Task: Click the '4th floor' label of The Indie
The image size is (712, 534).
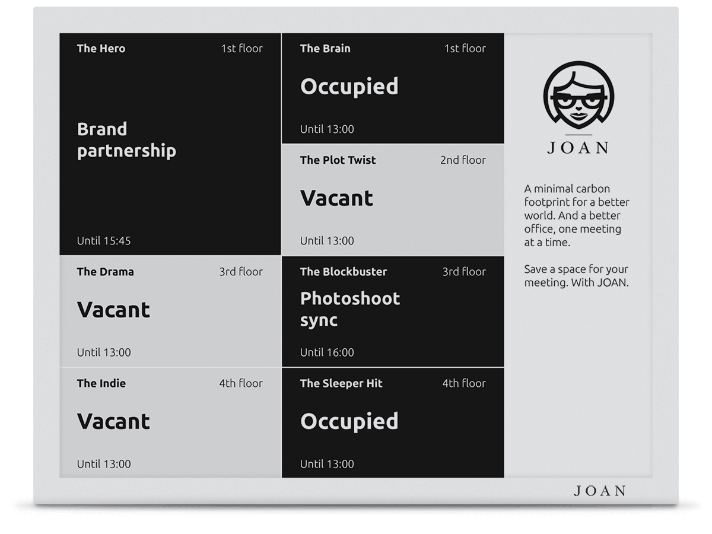Action: click(241, 383)
